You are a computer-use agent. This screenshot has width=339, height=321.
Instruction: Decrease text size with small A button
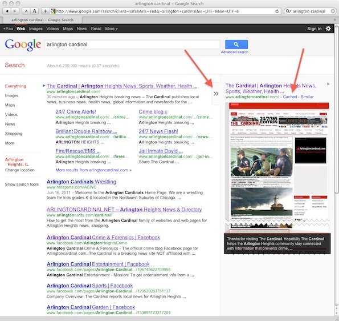coord(26,11)
